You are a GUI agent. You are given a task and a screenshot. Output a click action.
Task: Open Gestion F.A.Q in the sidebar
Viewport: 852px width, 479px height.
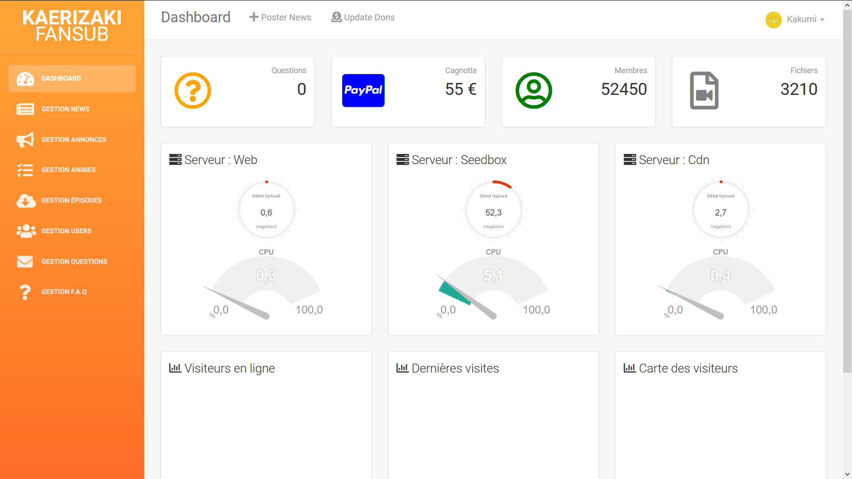[x=64, y=292]
